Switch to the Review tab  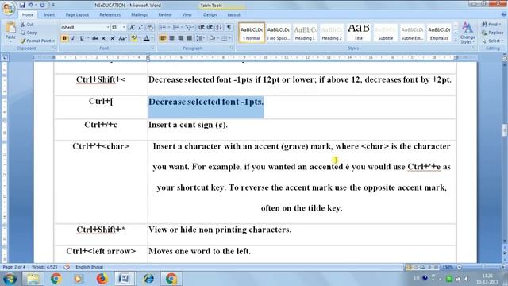[165, 14]
